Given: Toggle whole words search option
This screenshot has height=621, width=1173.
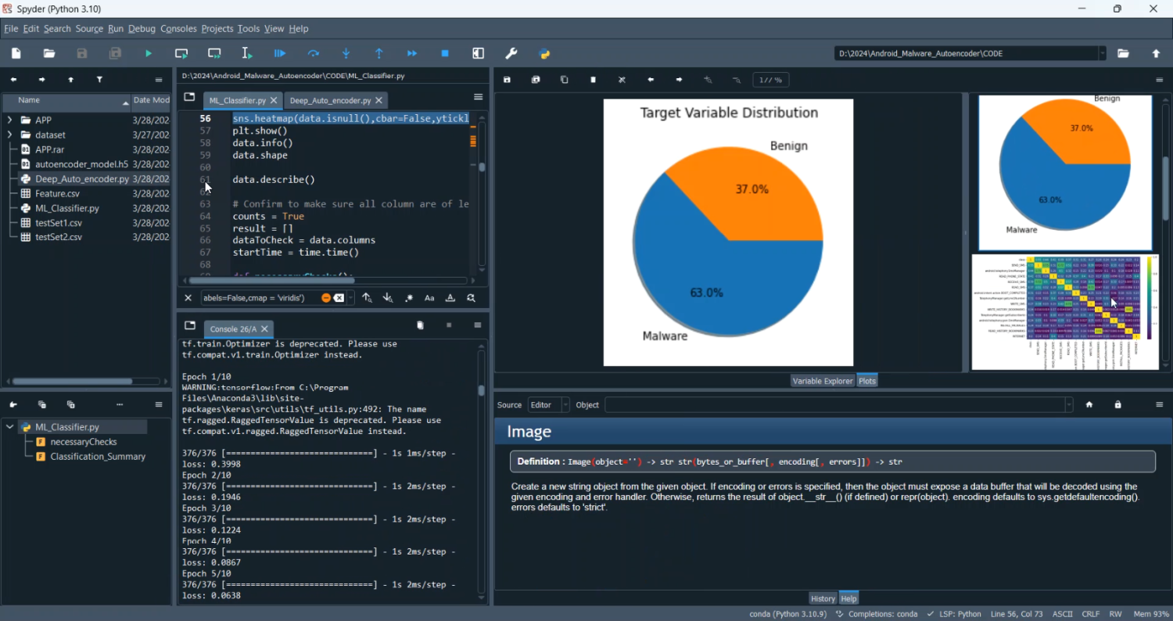Looking at the screenshot, I should click(450, 298).
